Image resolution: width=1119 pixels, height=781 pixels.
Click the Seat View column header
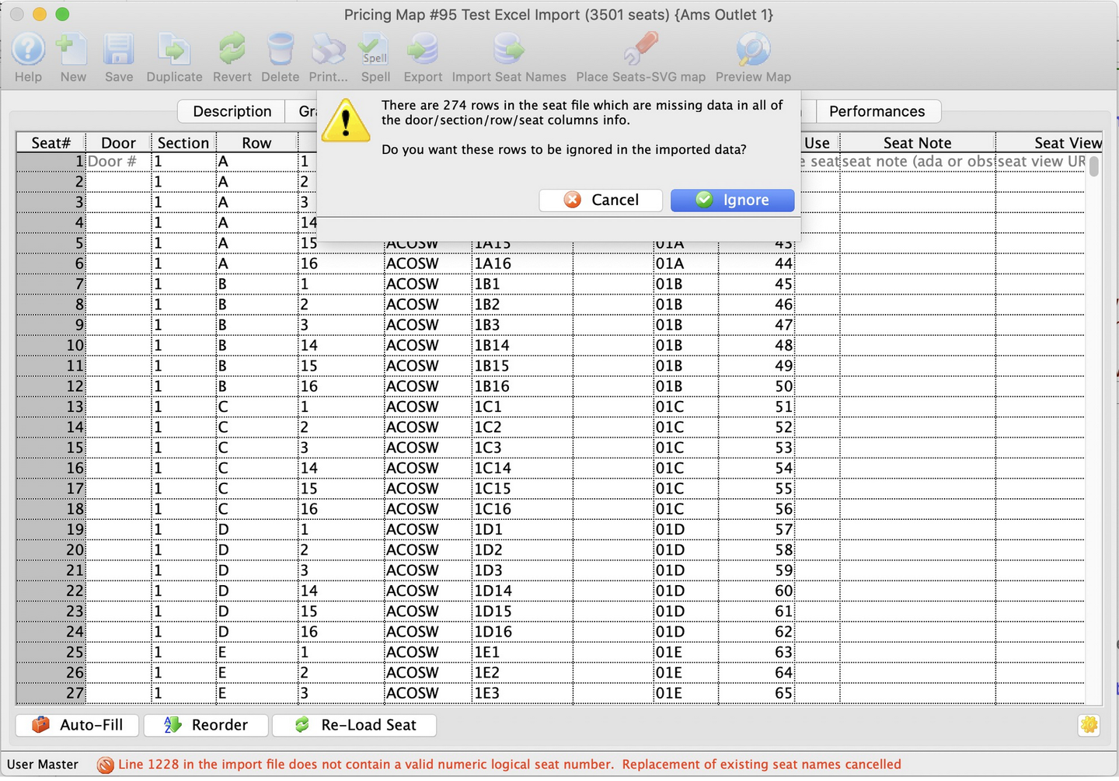[1049, 143]
